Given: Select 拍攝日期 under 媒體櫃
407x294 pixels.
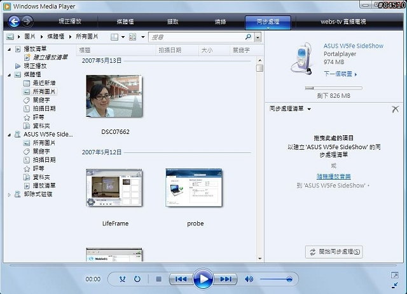Looking at the screenshot, I should (x=44, y=109).
